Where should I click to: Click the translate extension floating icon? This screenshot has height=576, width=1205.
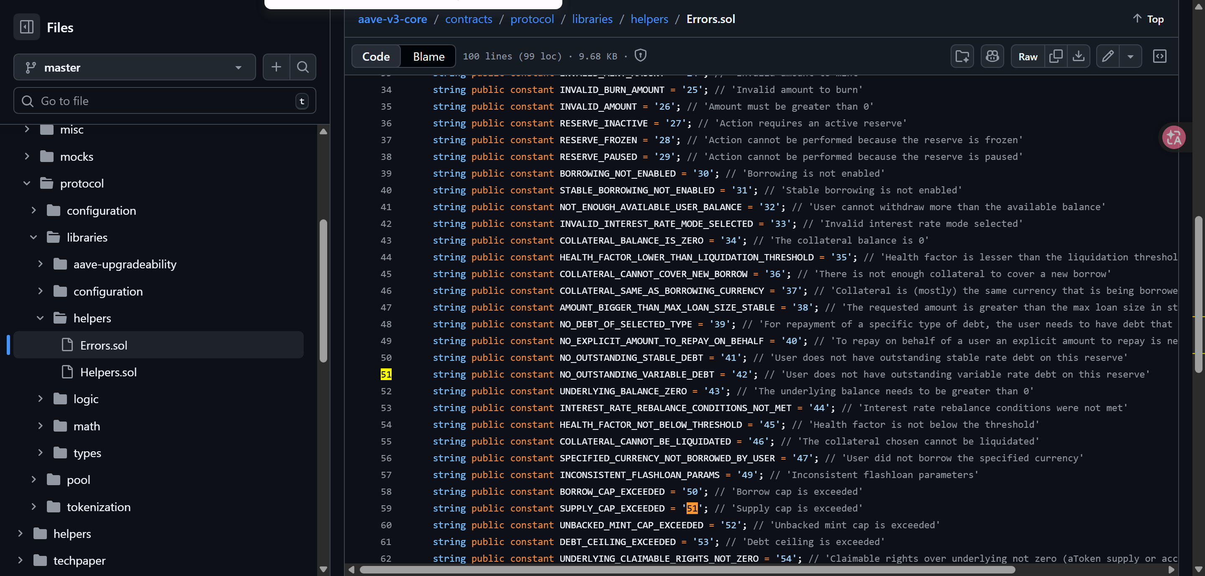pos(1174,138)
